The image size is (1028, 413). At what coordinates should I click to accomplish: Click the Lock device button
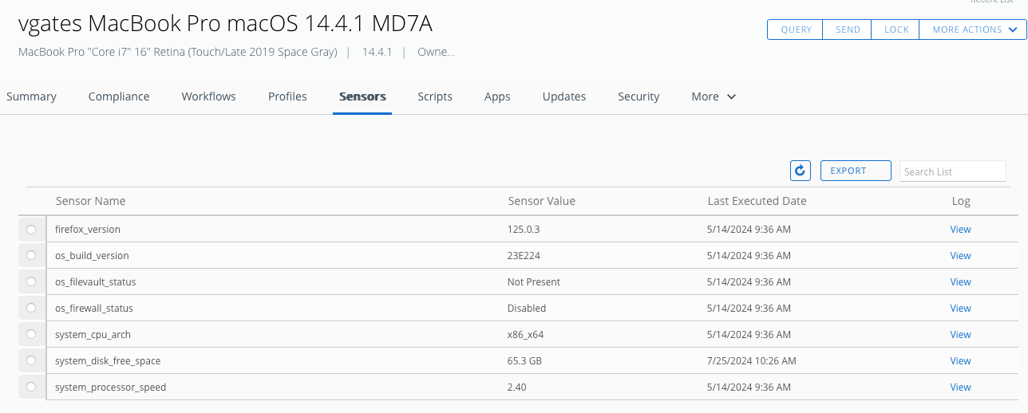tap(896, 29)
